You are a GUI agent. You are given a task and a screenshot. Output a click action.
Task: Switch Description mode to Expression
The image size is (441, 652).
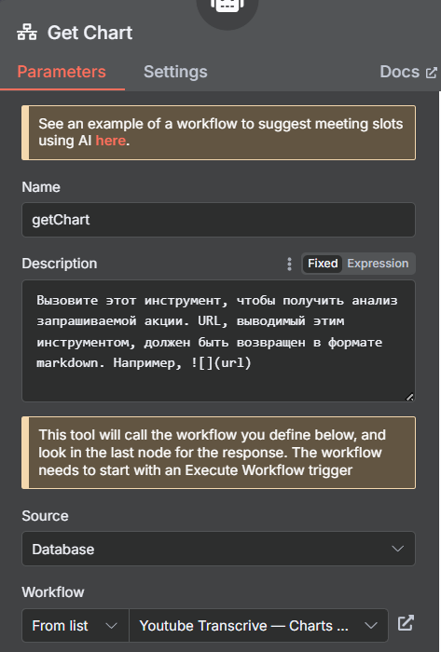coord(378,264)
